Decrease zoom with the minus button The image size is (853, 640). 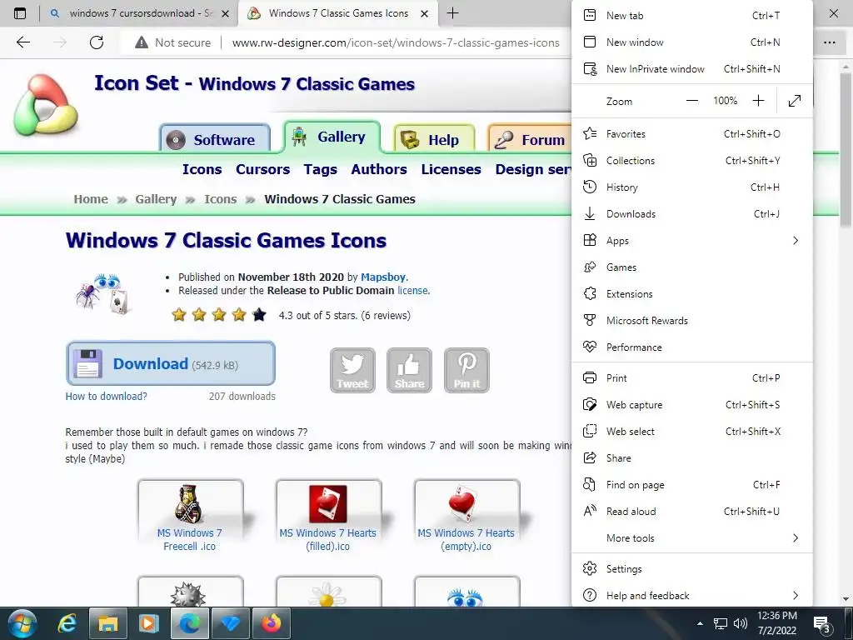(x=692, y=101)
